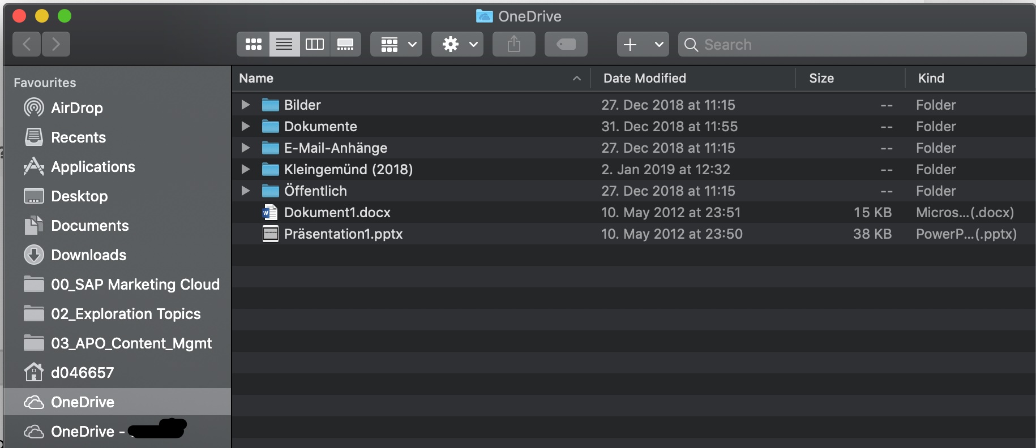Click the Favourites sidebar heading
The width and height of the screenshot is (1036, 448).
point(45,83)
